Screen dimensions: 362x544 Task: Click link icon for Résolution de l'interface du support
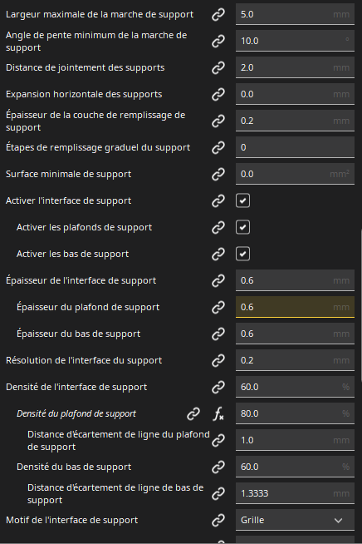[x=218, y=360]
